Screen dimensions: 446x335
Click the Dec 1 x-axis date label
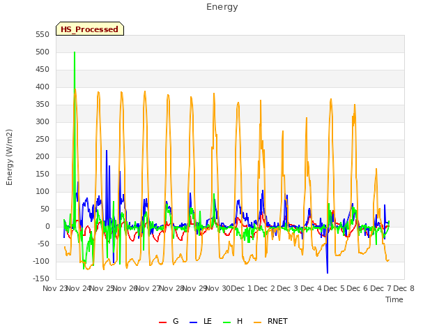(x=241, y=288)
